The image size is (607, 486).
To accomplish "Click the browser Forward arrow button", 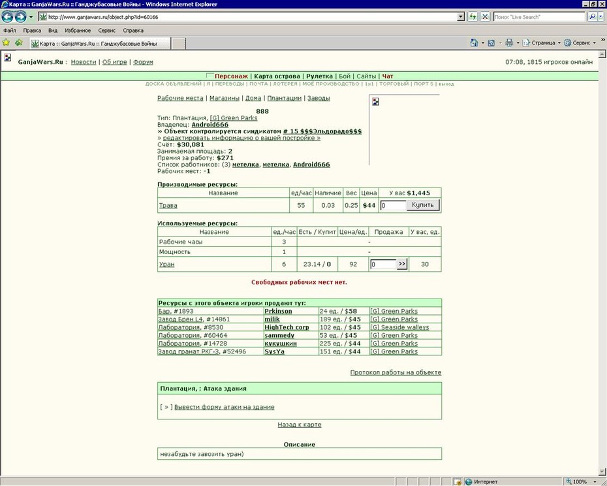I will (20, 17).
